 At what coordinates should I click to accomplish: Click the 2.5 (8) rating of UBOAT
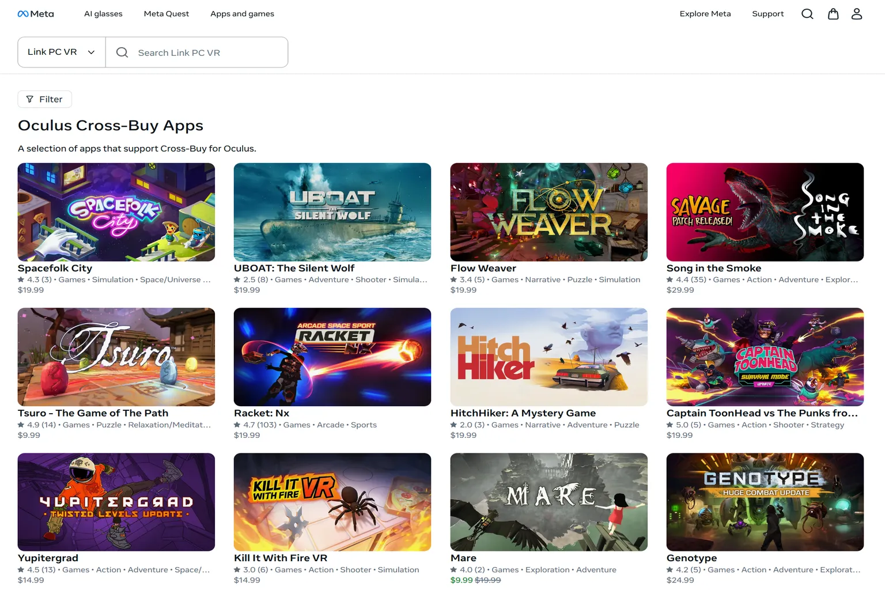251,279
